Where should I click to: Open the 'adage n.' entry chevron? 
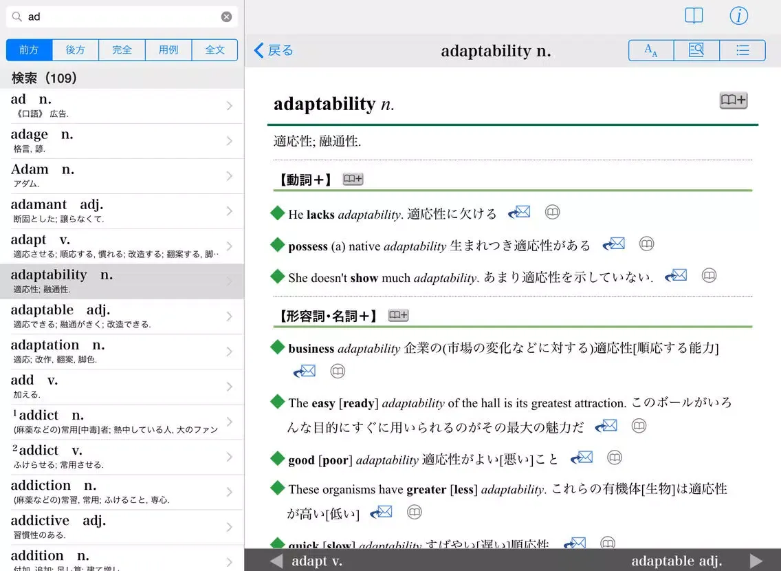229,141
